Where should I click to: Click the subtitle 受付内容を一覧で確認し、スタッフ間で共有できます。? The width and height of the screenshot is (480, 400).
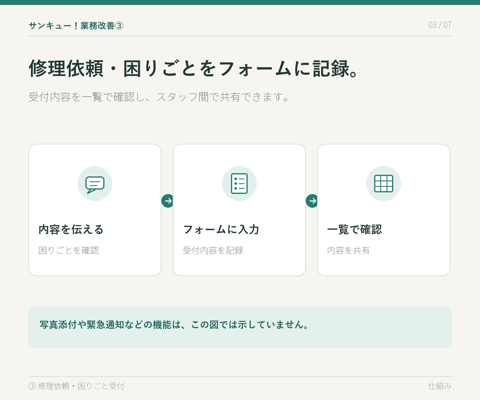(x=159, y=97)
